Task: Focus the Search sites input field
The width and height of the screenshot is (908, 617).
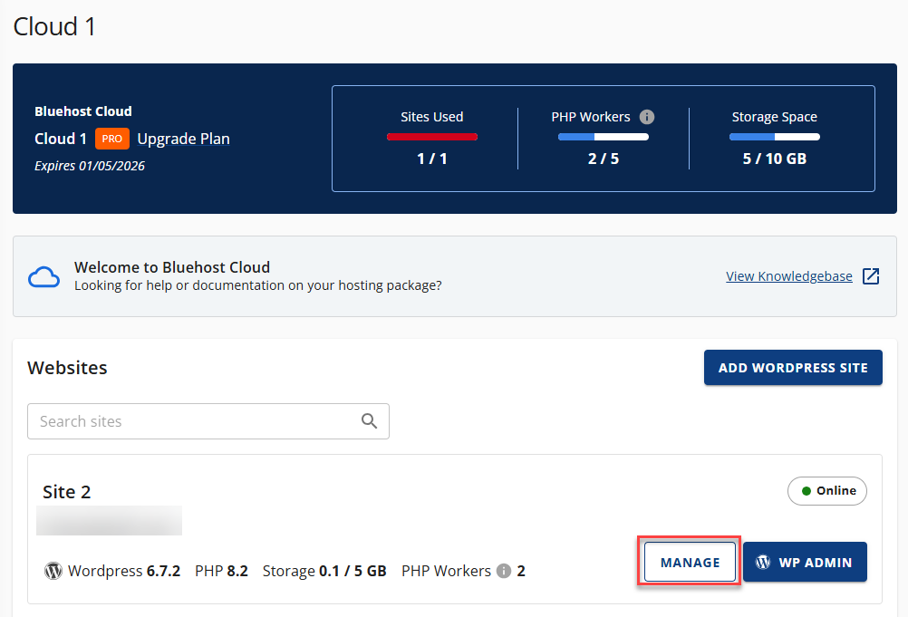Action: point(208,421)
